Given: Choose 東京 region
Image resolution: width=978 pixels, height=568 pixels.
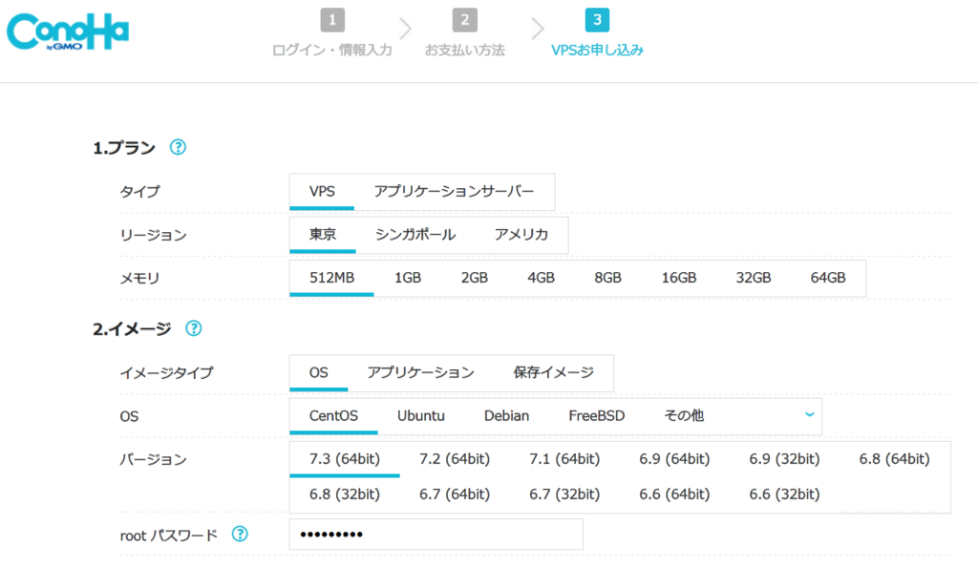Looking at the screenshot, I should 323,235.
